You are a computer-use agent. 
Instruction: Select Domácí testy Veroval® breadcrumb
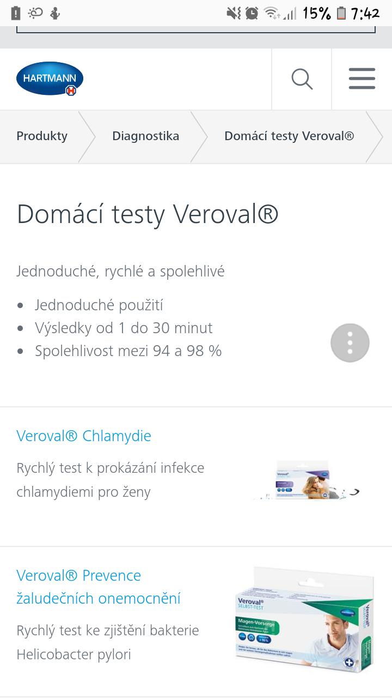[x=289, y=136]
